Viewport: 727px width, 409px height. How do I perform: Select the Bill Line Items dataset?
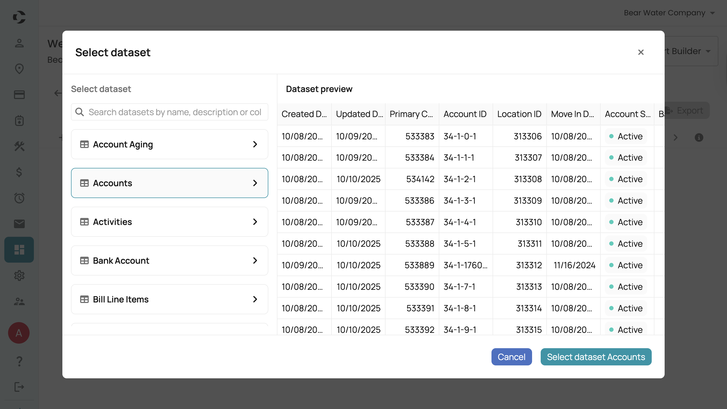coord(169,299)
